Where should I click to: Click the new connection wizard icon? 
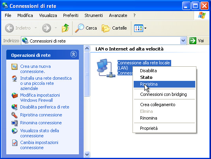point(15,67)
